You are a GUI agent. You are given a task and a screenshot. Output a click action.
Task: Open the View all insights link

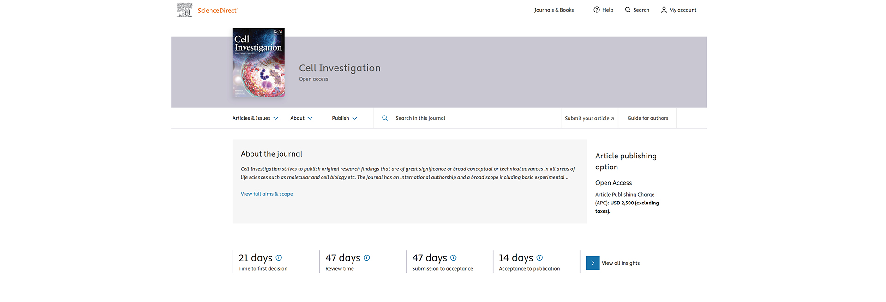pyautogui.click(x=621, y=263)
